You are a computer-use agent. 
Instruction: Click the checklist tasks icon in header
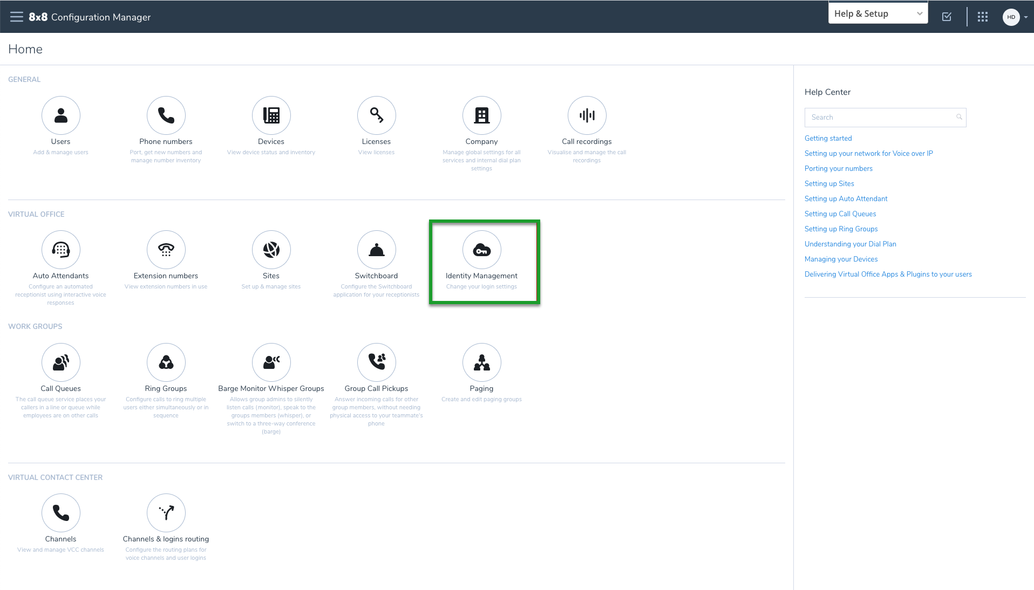pos(947,17)
